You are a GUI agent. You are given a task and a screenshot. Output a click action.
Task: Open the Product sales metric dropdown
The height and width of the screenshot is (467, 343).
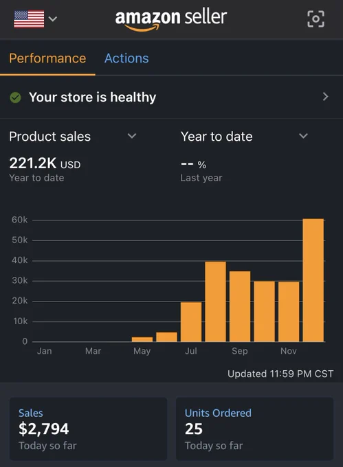click(x=73, y=137)
